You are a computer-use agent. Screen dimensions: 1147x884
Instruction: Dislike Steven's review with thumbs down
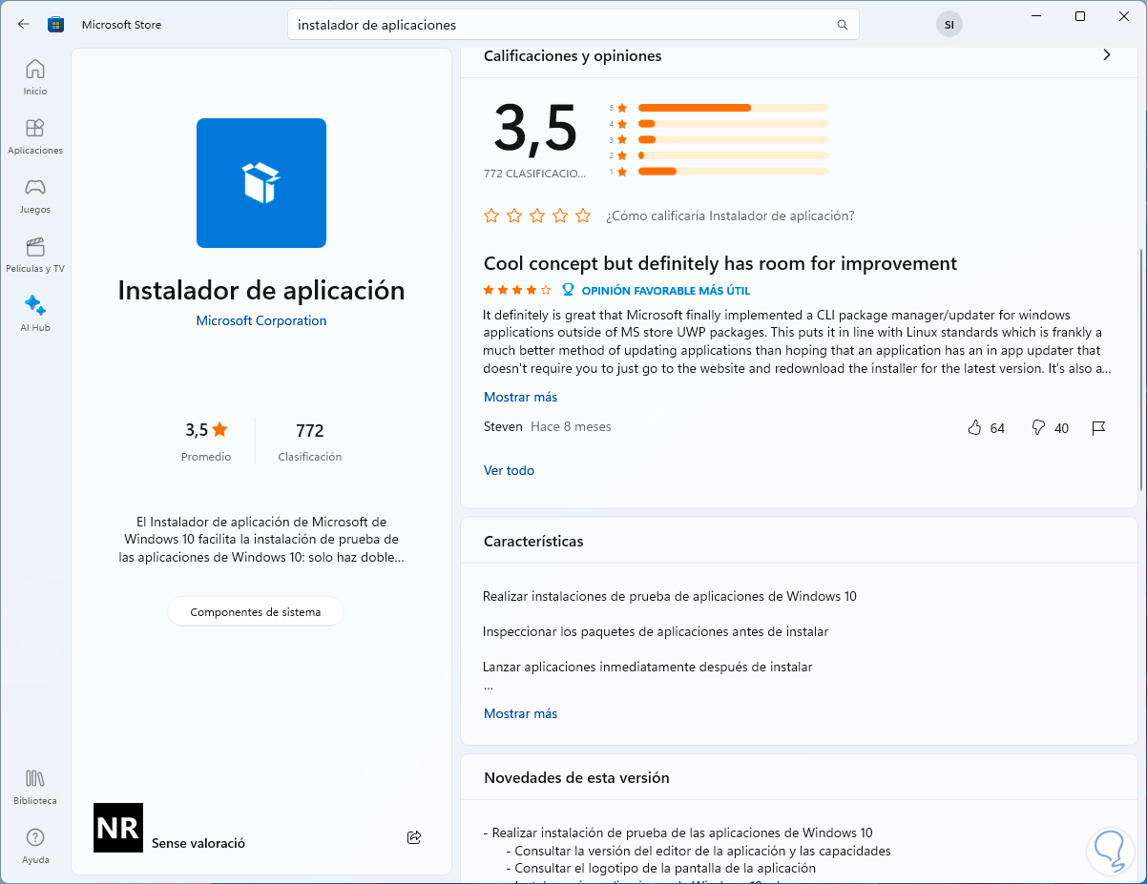[1038, 428]
